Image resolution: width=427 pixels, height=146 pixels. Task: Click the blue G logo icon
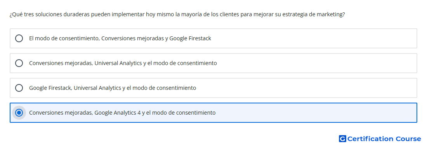pyautogui.click(x=342, y=139)
